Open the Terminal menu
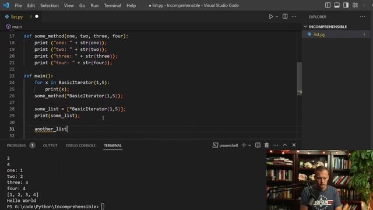The image size is (373, 210). (112, 5)
